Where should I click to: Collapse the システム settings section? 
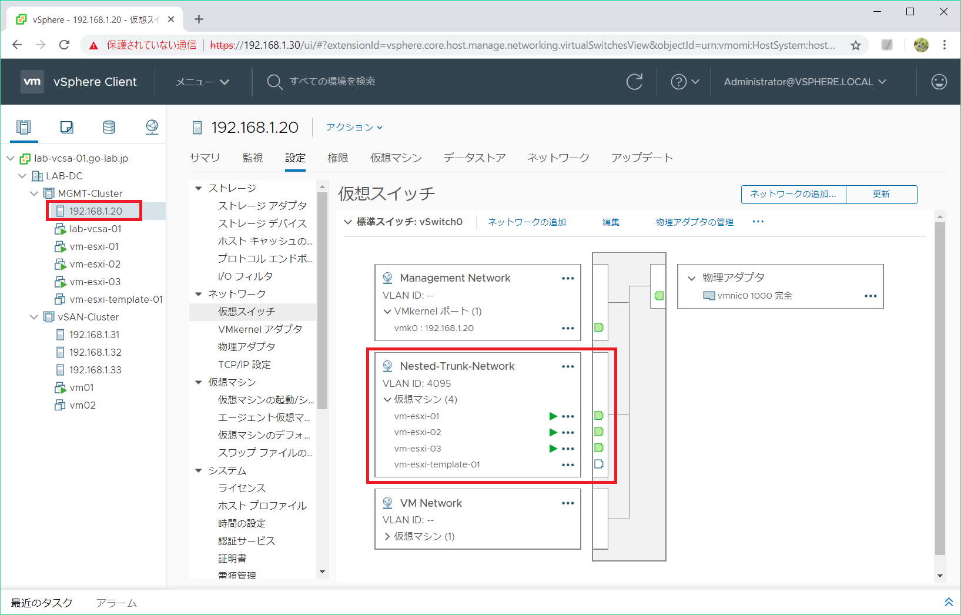[x=198, y=470]
